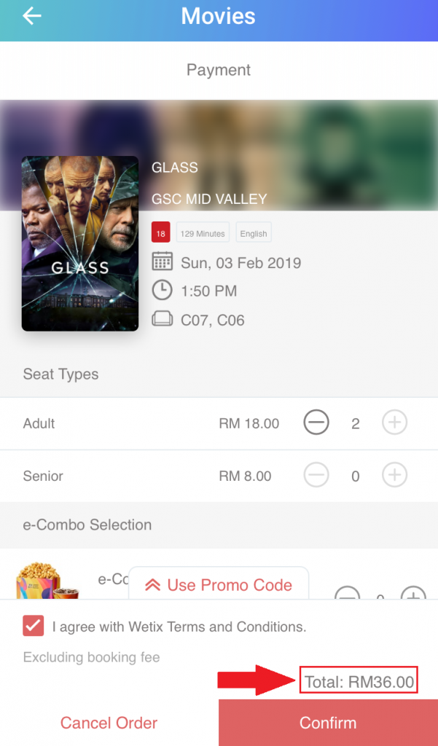Tap the red 18 rating badge
438x746 pixels.
click(x=160, y=234)
